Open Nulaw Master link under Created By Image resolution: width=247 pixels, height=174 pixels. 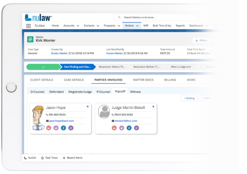(x=59, y=53)
